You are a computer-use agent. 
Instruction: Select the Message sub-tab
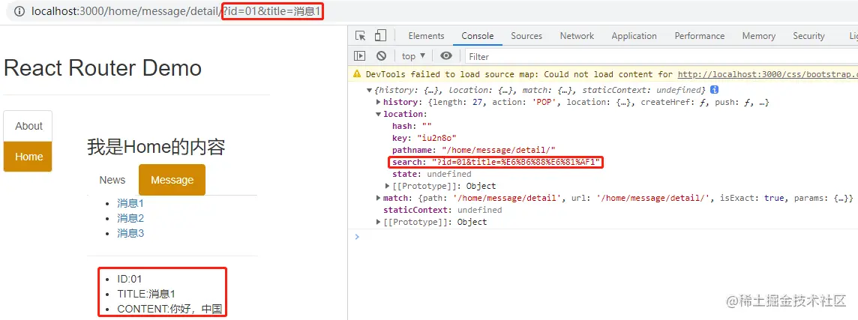[172, 180]
